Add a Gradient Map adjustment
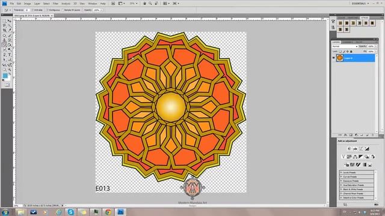The height and width of the screenshot is (216, 385). point(364,165)
